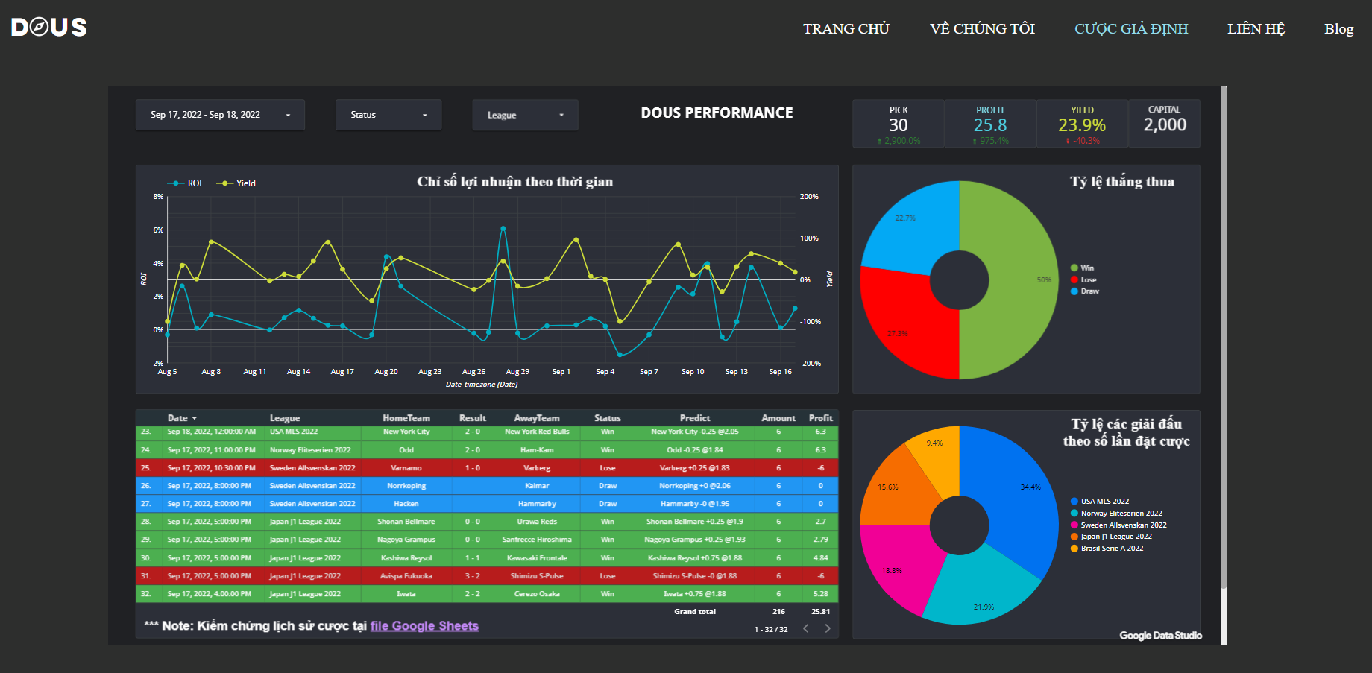Click the 'Avispa Fukuoka' home team cell
Screen dimensions: 1372x673
tap(406, 576)
